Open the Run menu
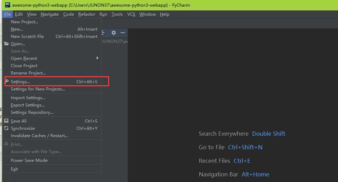Viewport: 338px width, 182px height. pos(103,14)
